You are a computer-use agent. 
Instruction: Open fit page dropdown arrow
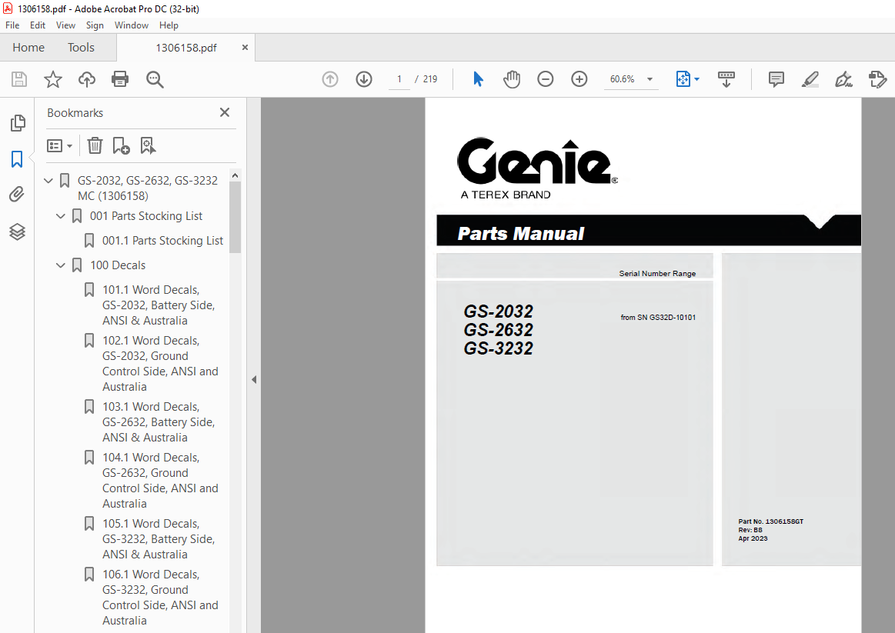point(697,79)
